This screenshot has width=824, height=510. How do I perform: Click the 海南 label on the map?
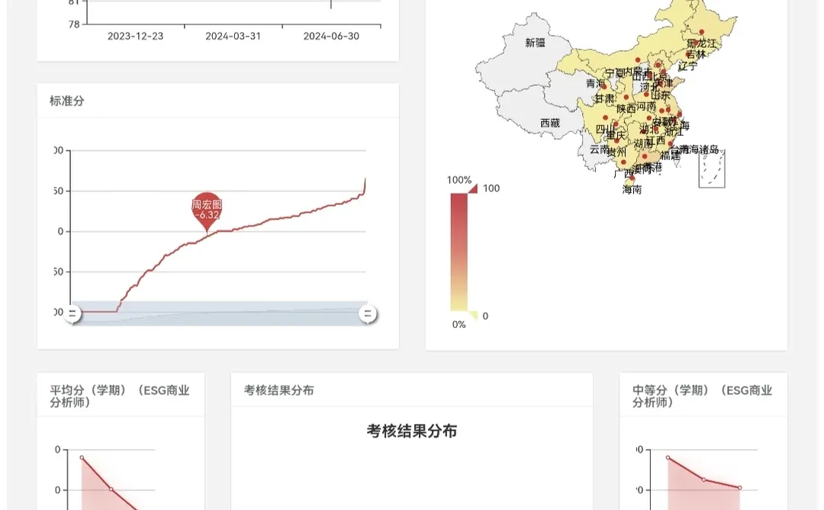[x=632, y=190]
